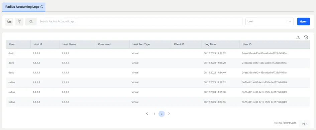Select log time 08.12.2023 14:25:08 cell
Image resolution: width=316 pixels, height=130 pixels.
[215, 92]
